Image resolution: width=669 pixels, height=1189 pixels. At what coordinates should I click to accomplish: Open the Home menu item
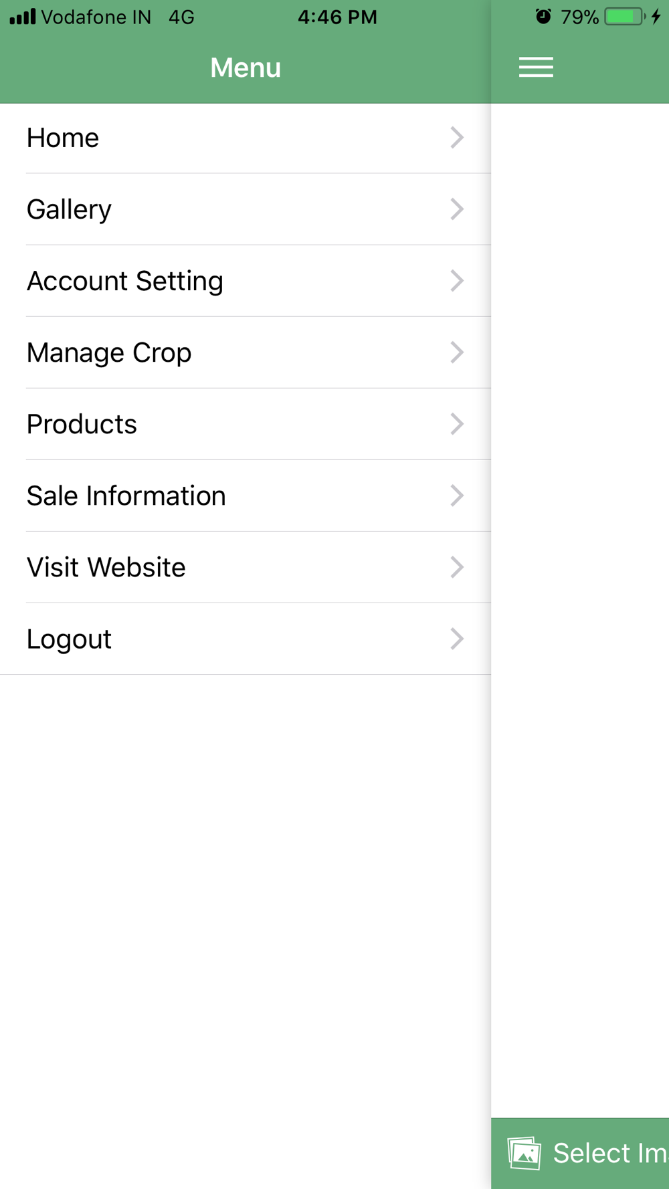pos(246,138)
